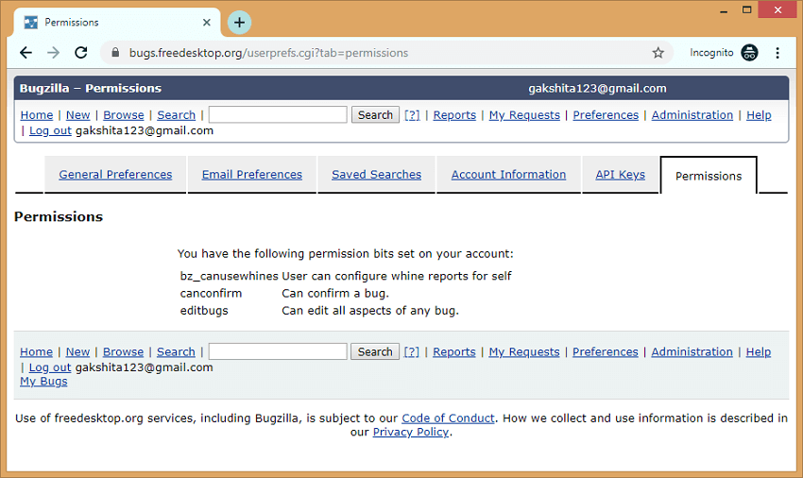Open the Chrome three-dot menu
The image size is (803, 478).
[x=777, y=53]
